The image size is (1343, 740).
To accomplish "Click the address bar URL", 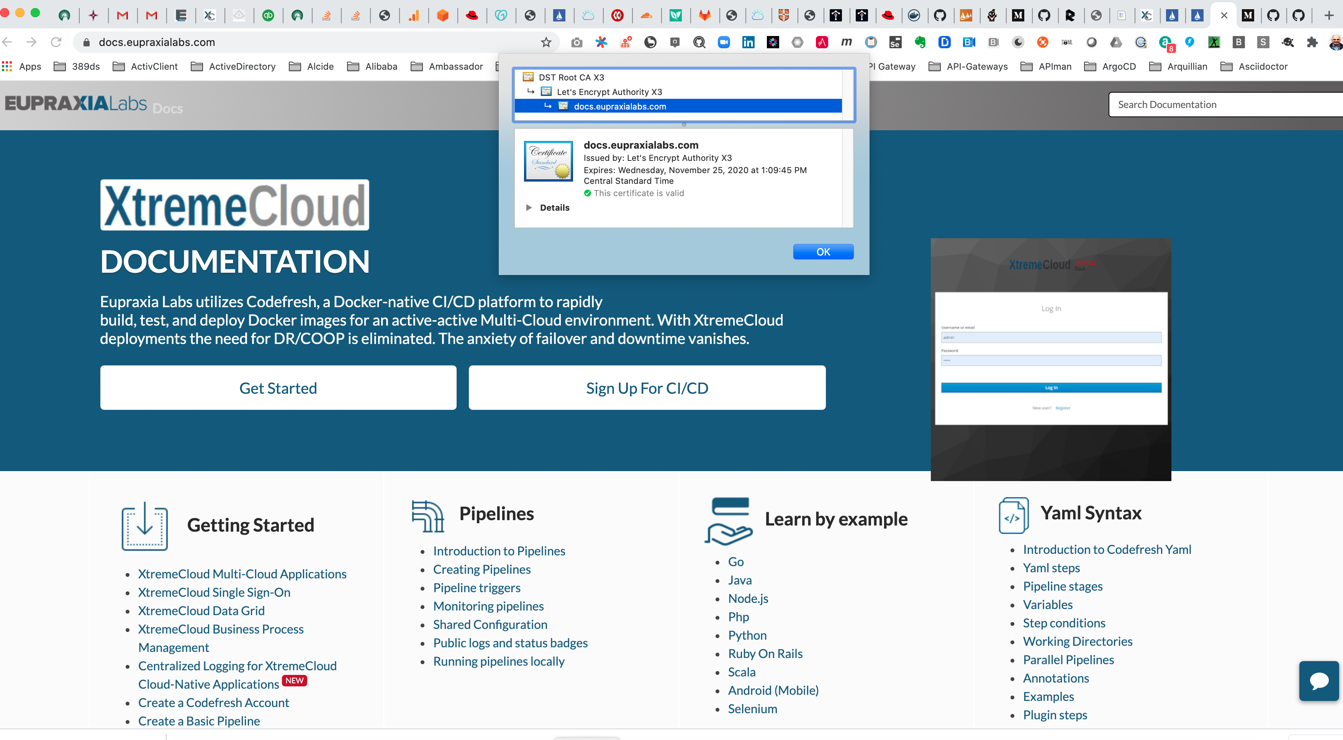I will [x=156, y=42].
